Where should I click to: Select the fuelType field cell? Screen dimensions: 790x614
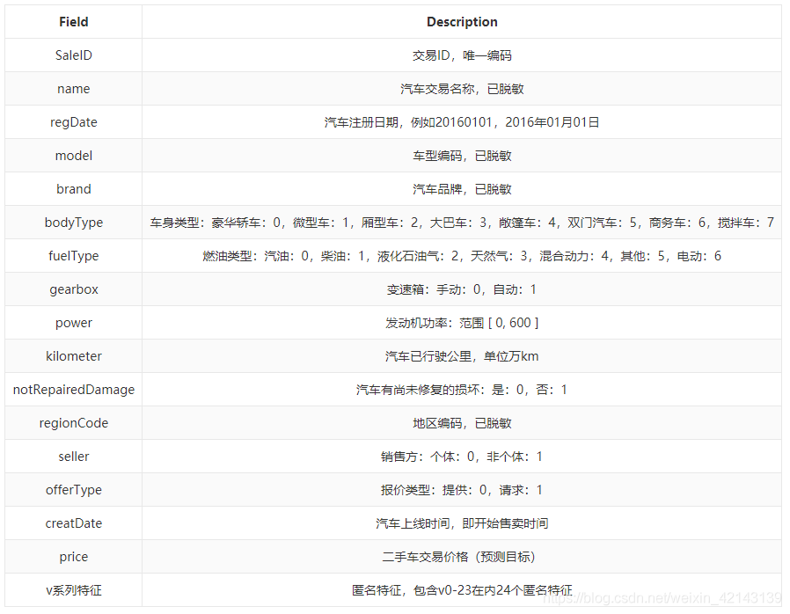click(x=73, y=255)
